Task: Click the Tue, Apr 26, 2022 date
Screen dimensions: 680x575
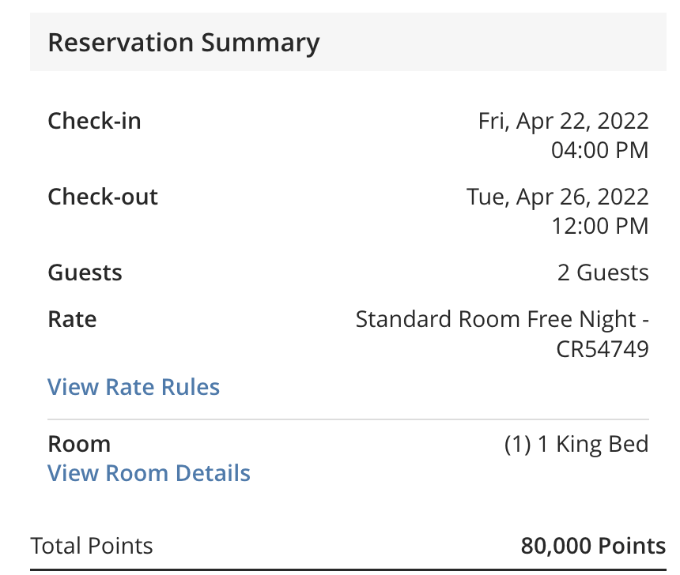Action: [557, 197]
